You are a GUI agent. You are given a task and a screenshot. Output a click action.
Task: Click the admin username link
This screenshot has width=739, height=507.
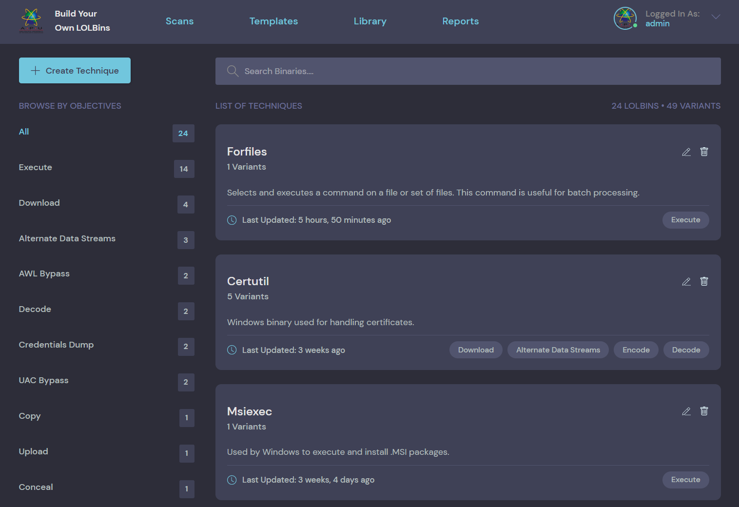click(657, 23)
